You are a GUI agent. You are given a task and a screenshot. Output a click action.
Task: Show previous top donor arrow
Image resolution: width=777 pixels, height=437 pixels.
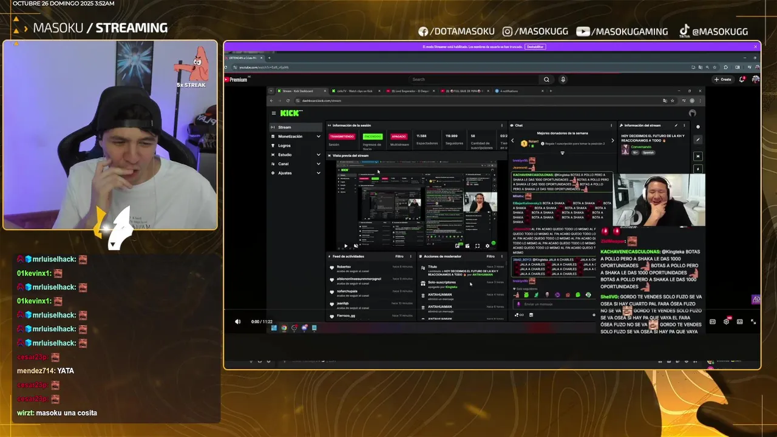512,140
